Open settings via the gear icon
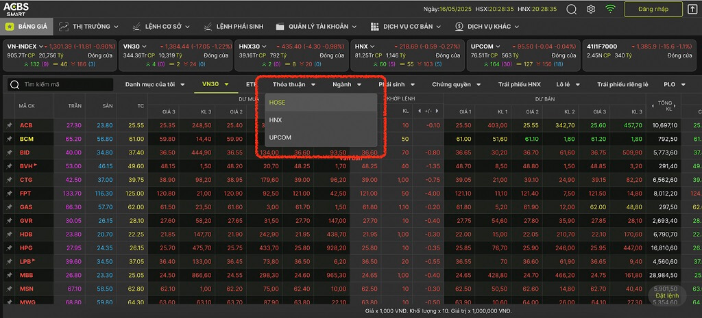Screen dimensions: 702x318 point(591,9)
